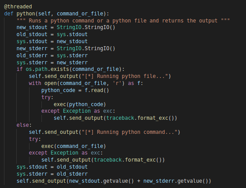Screen dimensions: 246x188
Task: Click the 'else:' keyword line
Action: tap(24, 125)
